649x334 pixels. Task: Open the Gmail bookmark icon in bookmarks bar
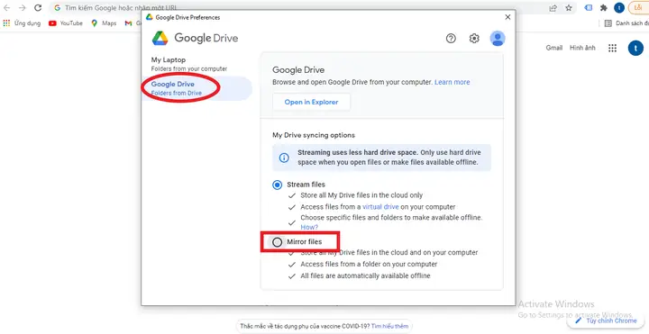pos(128,23)
